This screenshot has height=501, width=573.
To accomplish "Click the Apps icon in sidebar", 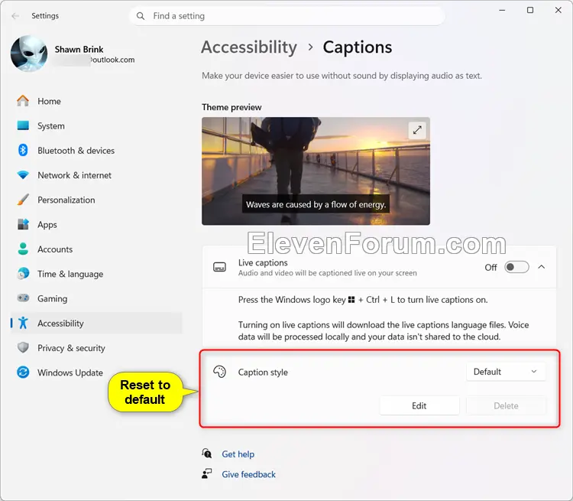I will [23, 224].
